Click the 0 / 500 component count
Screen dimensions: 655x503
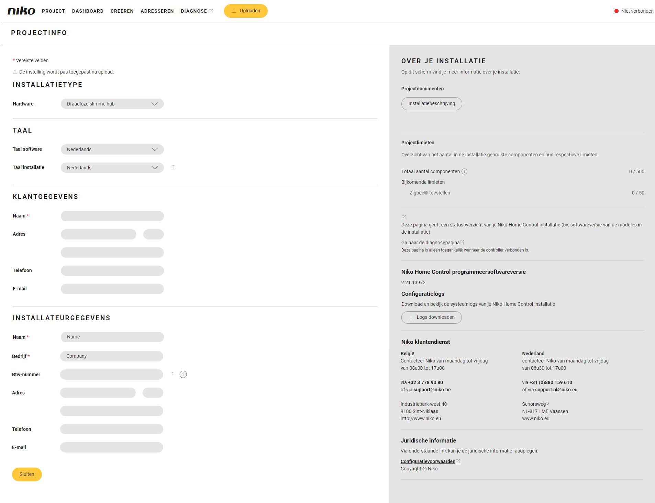pos(636,171)
